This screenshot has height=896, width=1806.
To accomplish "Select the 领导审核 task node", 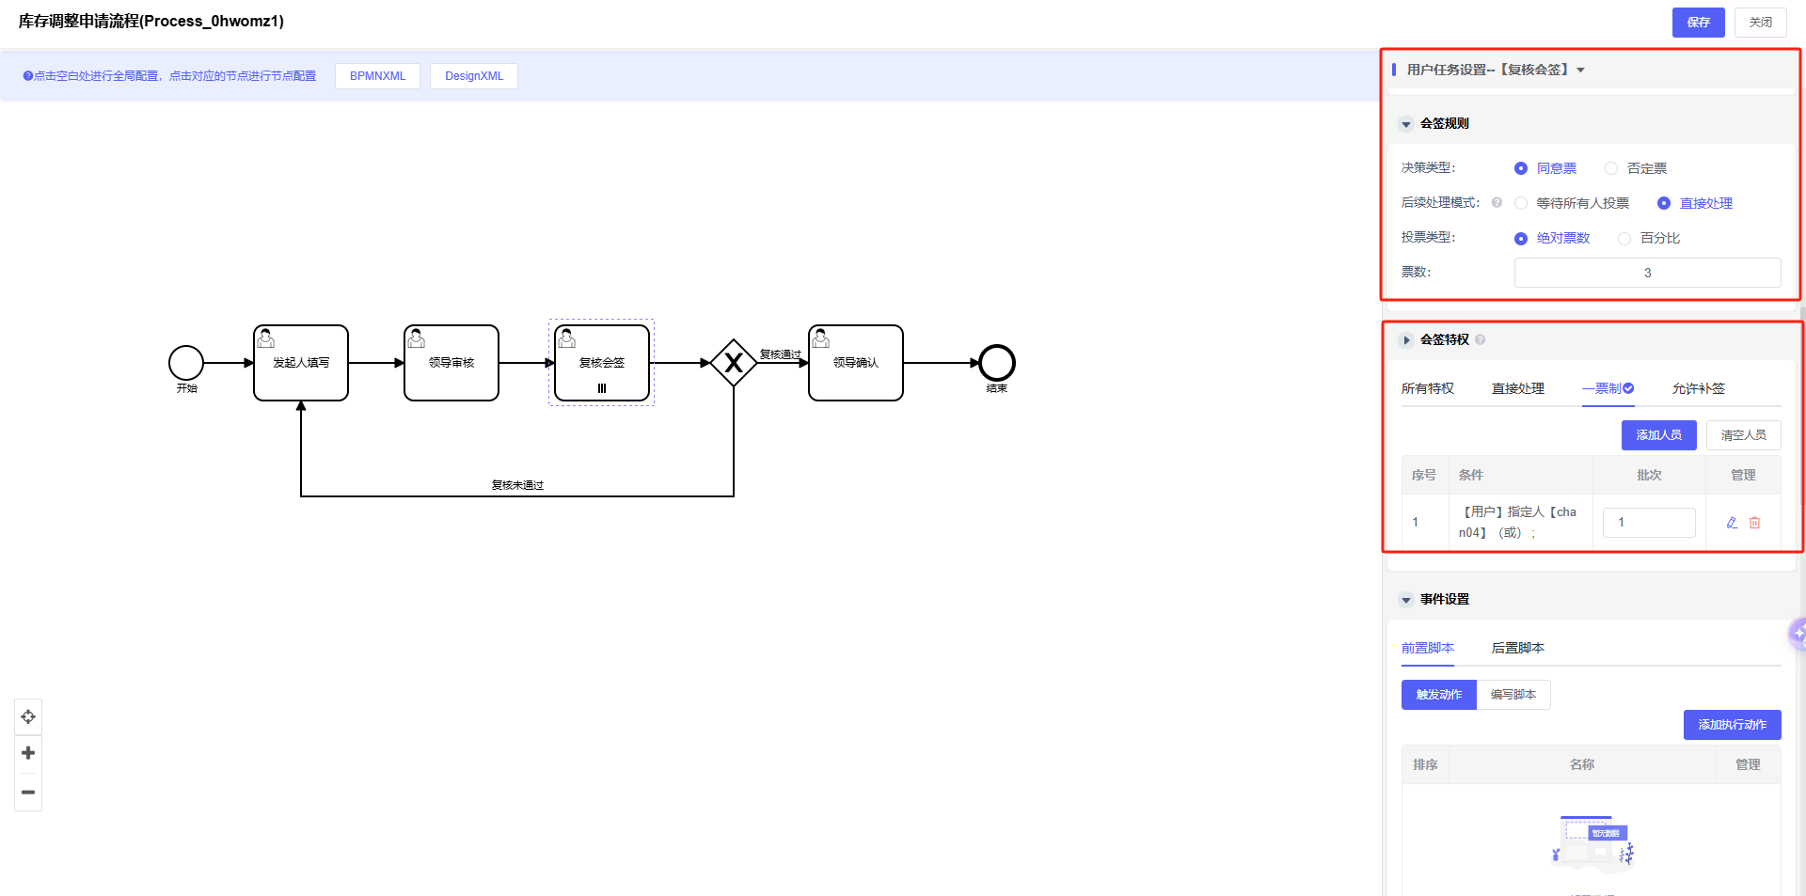I will (x=451, y=363).
